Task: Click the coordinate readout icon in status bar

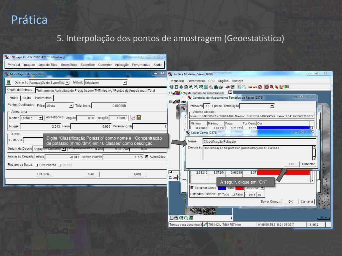Action: pyautogui.click(x=205, y=224)
